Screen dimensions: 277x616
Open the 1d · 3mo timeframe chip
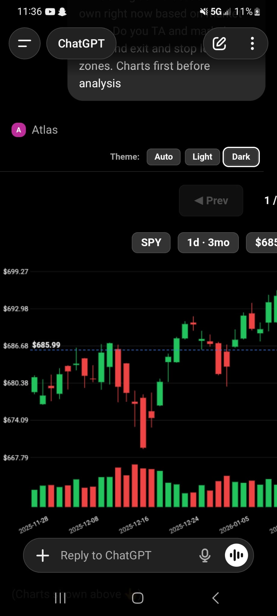click(208, 242)
